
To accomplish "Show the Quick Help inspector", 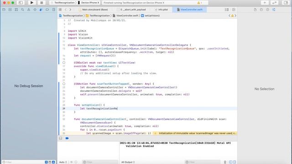I will pos(267,10).
